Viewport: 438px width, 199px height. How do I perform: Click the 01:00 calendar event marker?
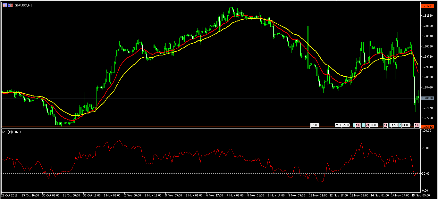coord(406,125)
